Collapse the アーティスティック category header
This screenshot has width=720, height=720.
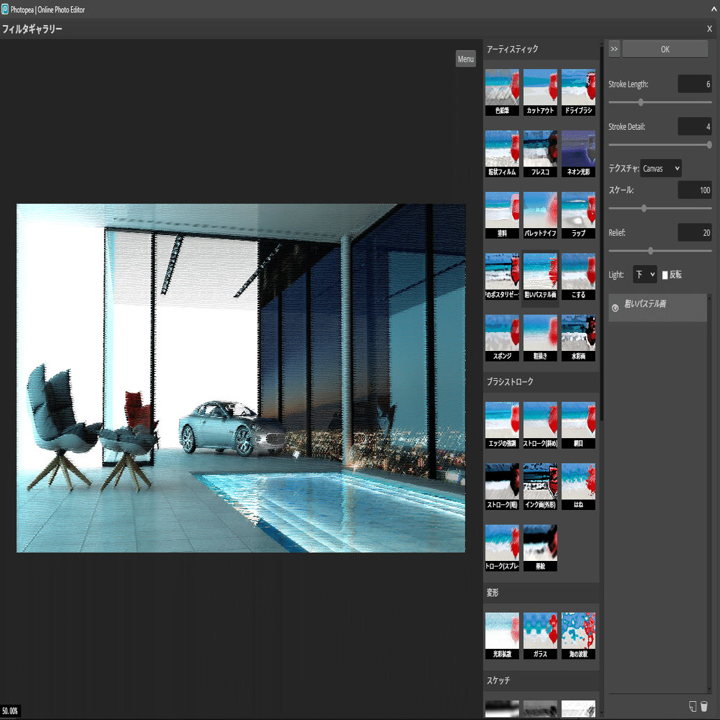coord(541,50)
